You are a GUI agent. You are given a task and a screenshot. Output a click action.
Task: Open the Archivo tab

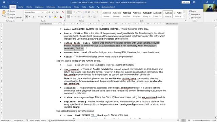point(4,7)
